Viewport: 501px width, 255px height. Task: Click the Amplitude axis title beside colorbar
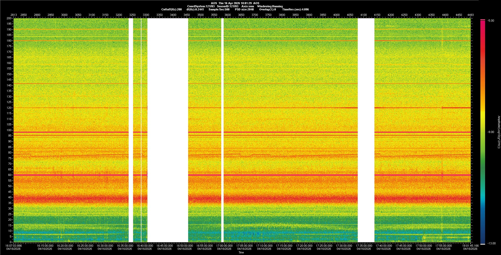pyautogui.click(x=499, y=132)
